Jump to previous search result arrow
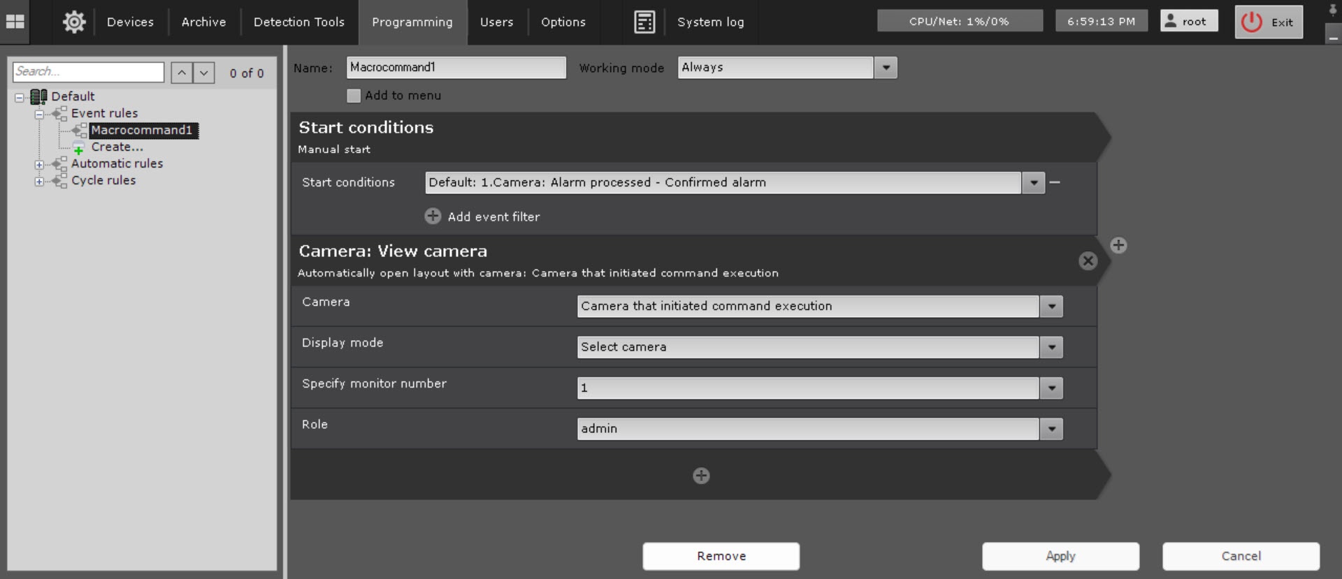 (x=182, y=73)
